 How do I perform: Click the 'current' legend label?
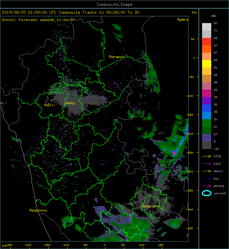click(x=220, y=193)
